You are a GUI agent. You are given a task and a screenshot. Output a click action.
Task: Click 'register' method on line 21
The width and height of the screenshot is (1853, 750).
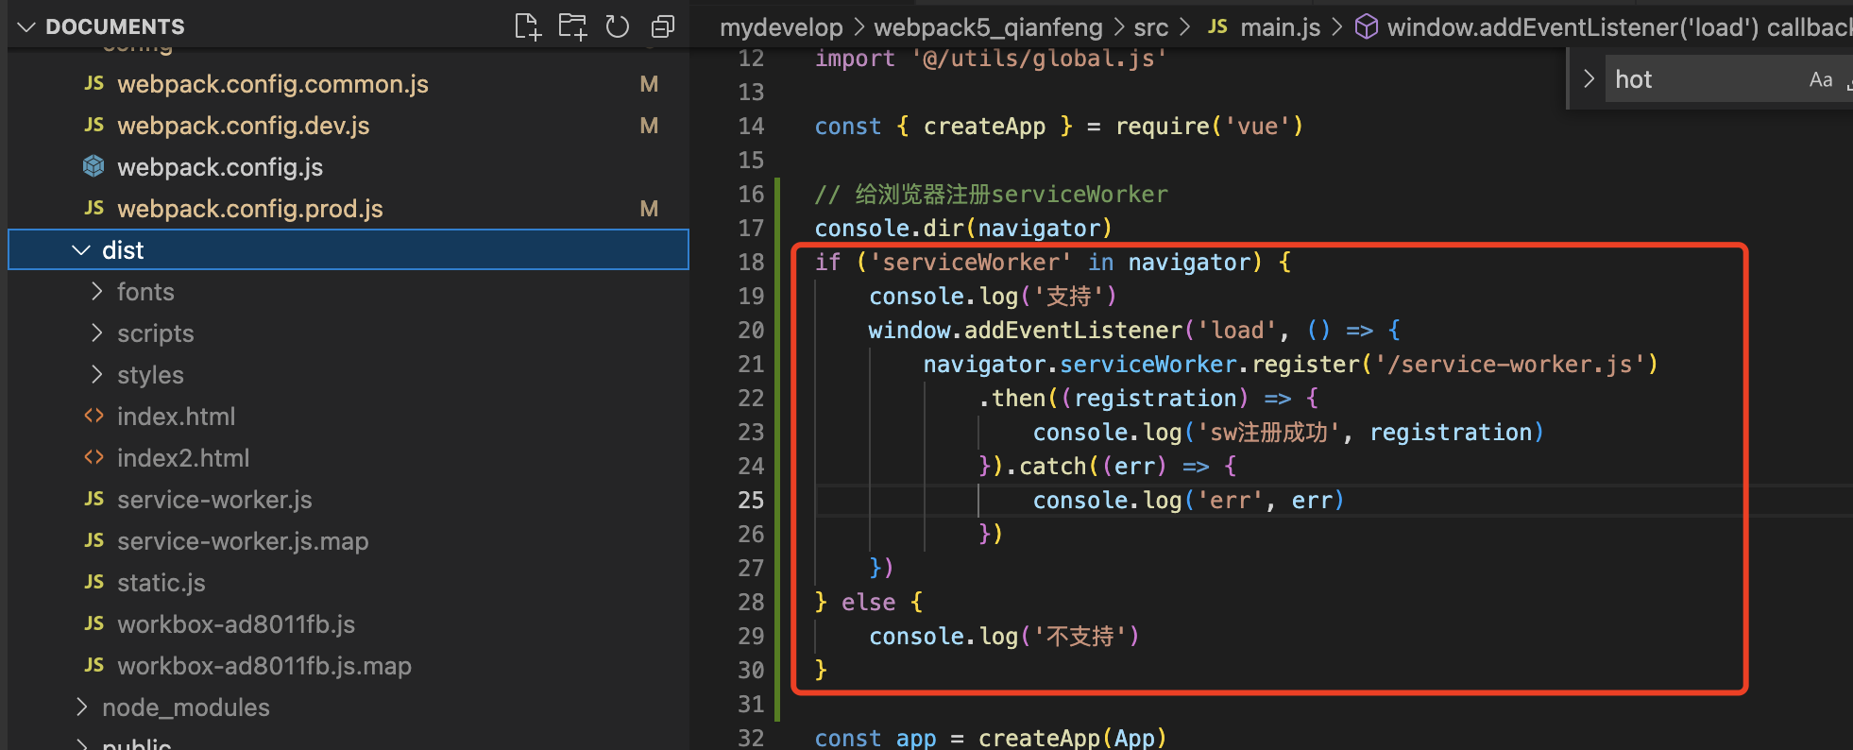pyautogui.click(x=1305, y=364)
